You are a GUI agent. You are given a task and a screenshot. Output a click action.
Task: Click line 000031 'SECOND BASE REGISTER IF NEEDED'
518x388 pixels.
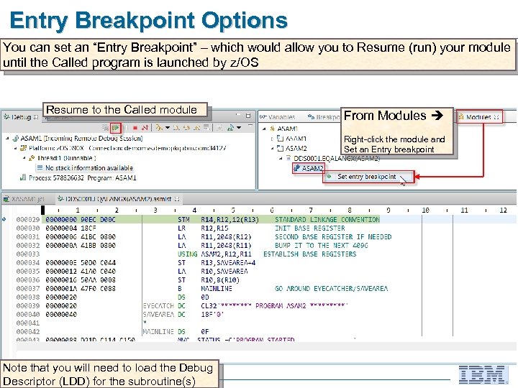click(333, 237)
